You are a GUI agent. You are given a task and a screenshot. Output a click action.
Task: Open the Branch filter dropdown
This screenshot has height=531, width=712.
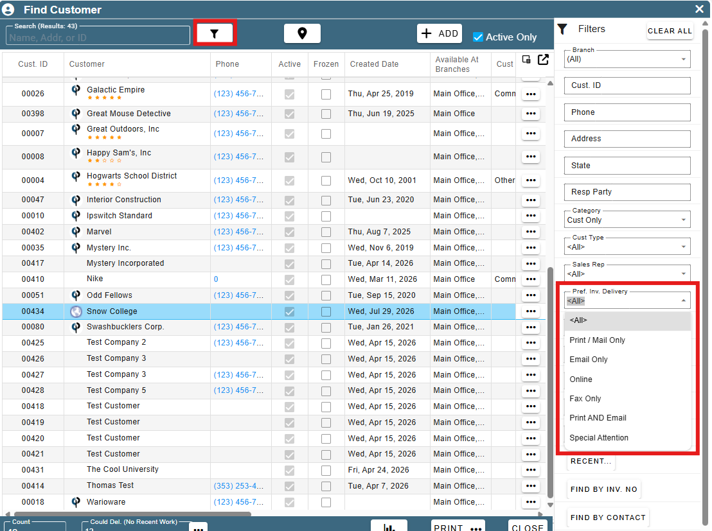point(627,59)
